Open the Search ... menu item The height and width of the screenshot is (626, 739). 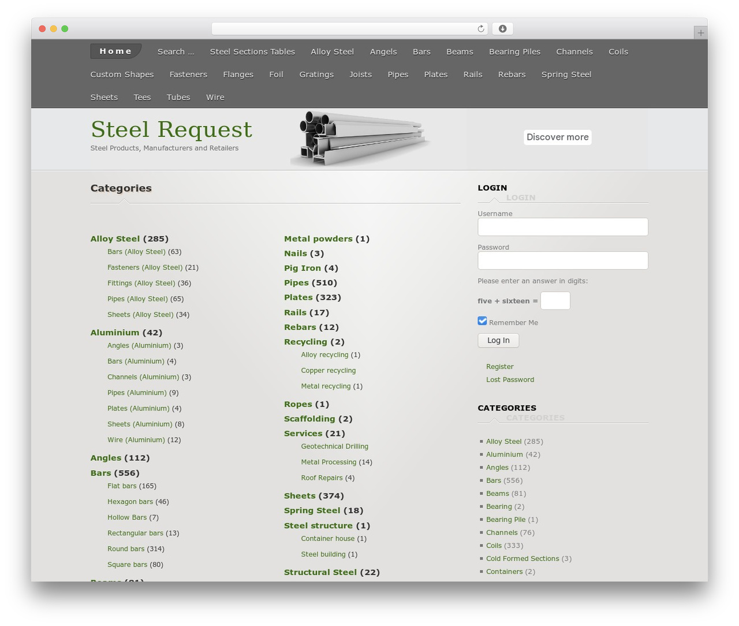[176, 51]
